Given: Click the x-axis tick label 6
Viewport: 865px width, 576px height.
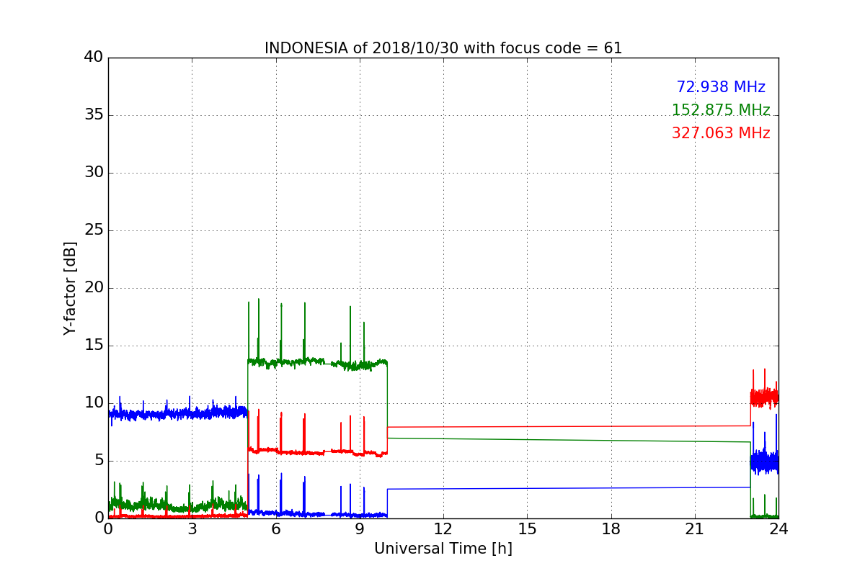Looking at the screenshot, I should tap(276, 529).
